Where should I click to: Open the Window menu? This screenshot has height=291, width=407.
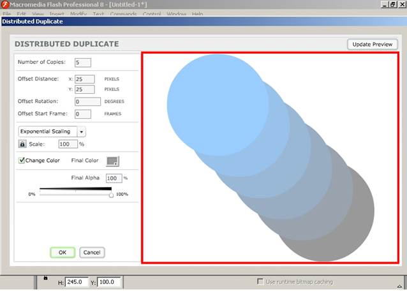click(177, 14)
